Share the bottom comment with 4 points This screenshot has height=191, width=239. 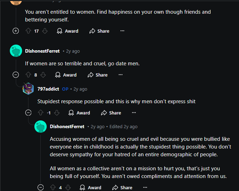(122, 187)
